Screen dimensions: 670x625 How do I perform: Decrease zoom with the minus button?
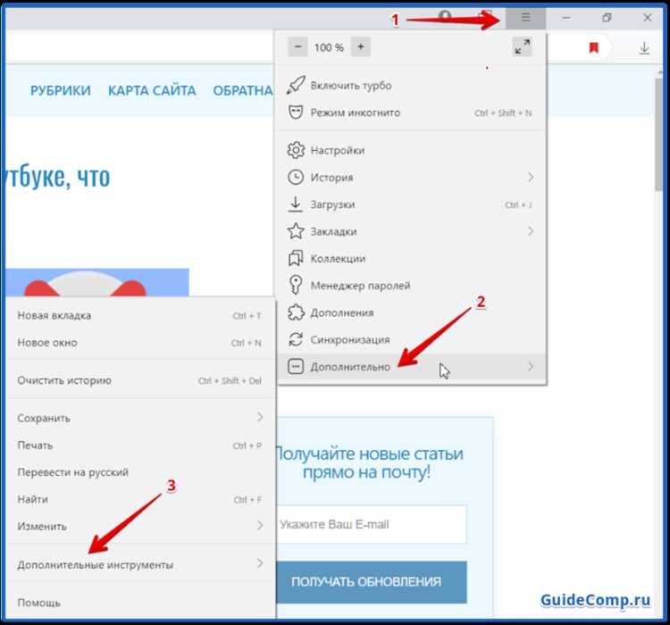297,46
